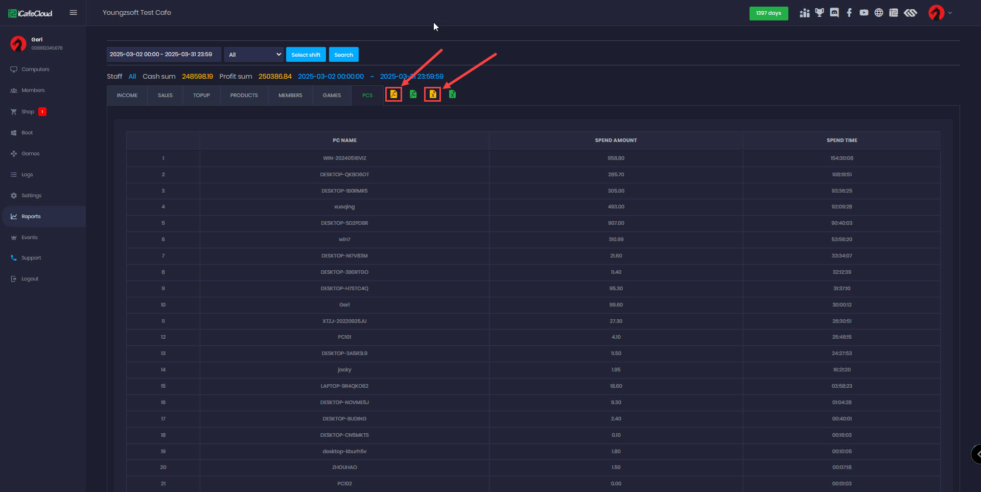
Task: Click the green PDF export icon
Action: pos(413,95)
